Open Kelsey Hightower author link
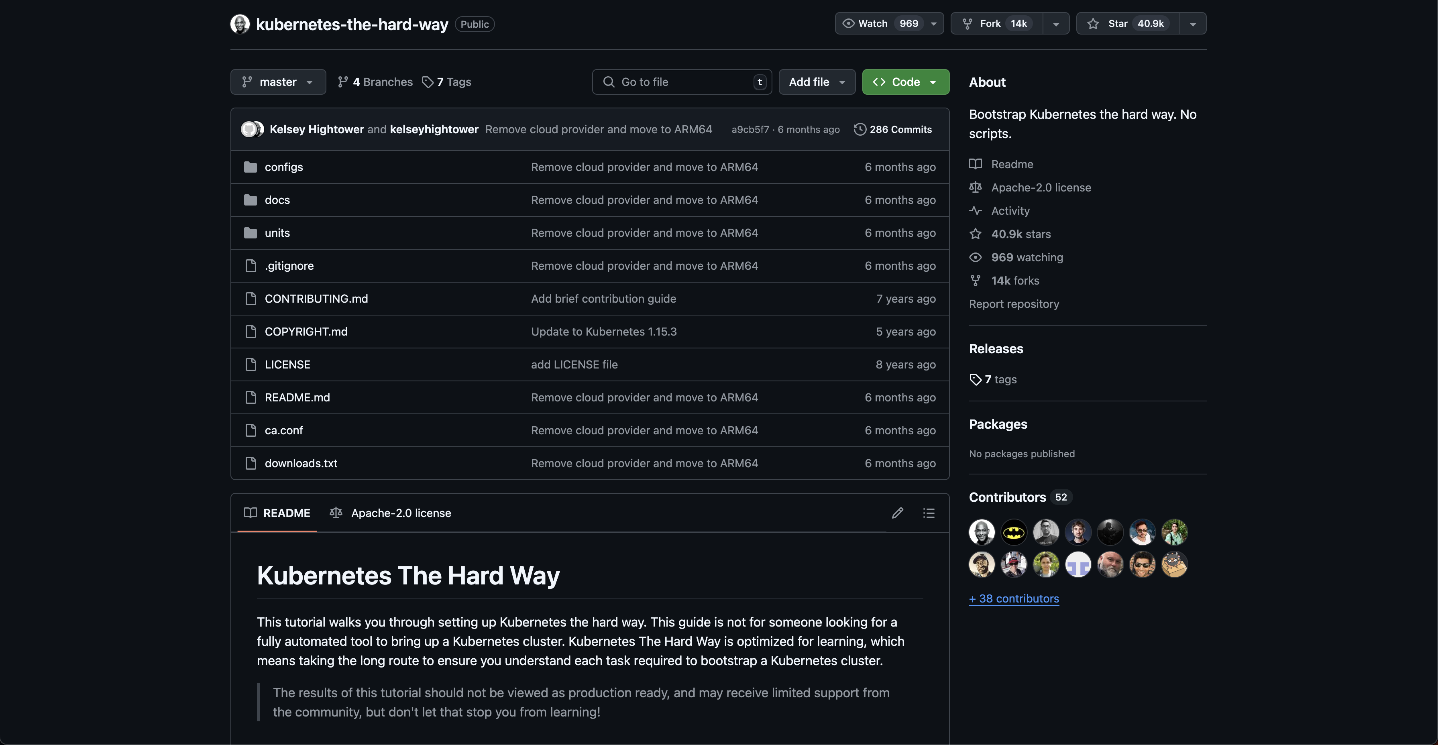This screenshot has width=1438, height=745. click(x=316, y=130)
